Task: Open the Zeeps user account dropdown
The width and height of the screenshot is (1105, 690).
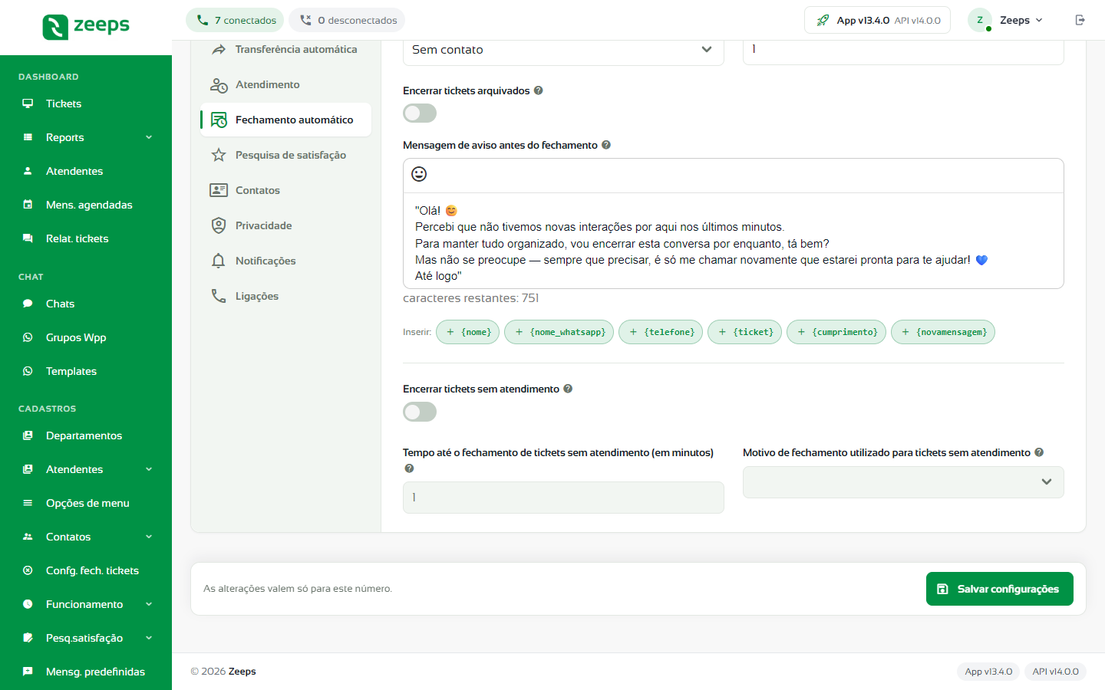Action: coord(1007,20)
